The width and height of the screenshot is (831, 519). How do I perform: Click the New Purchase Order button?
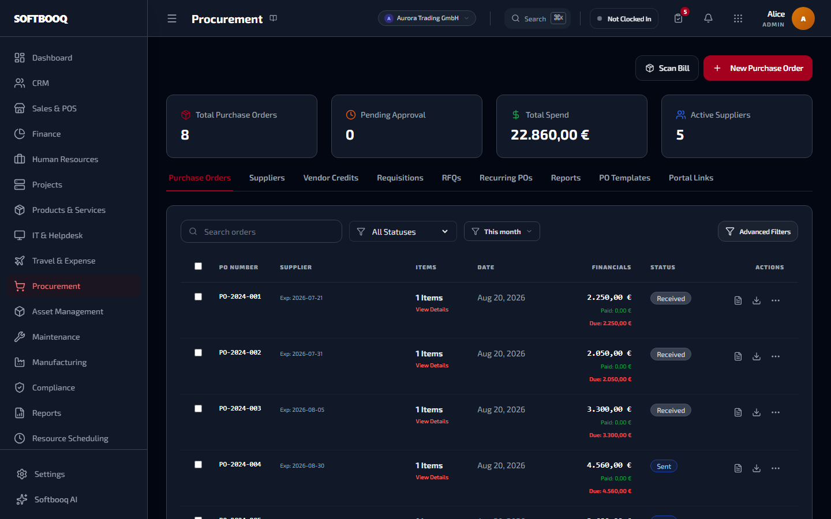[x=758, y=68]
